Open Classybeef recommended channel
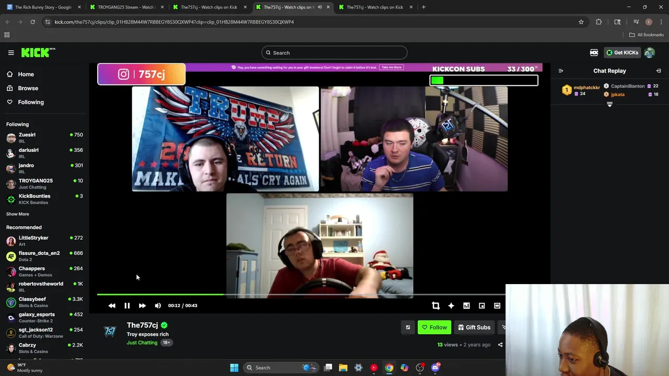This screenshot has width=669, height=376. pos(44,302)
